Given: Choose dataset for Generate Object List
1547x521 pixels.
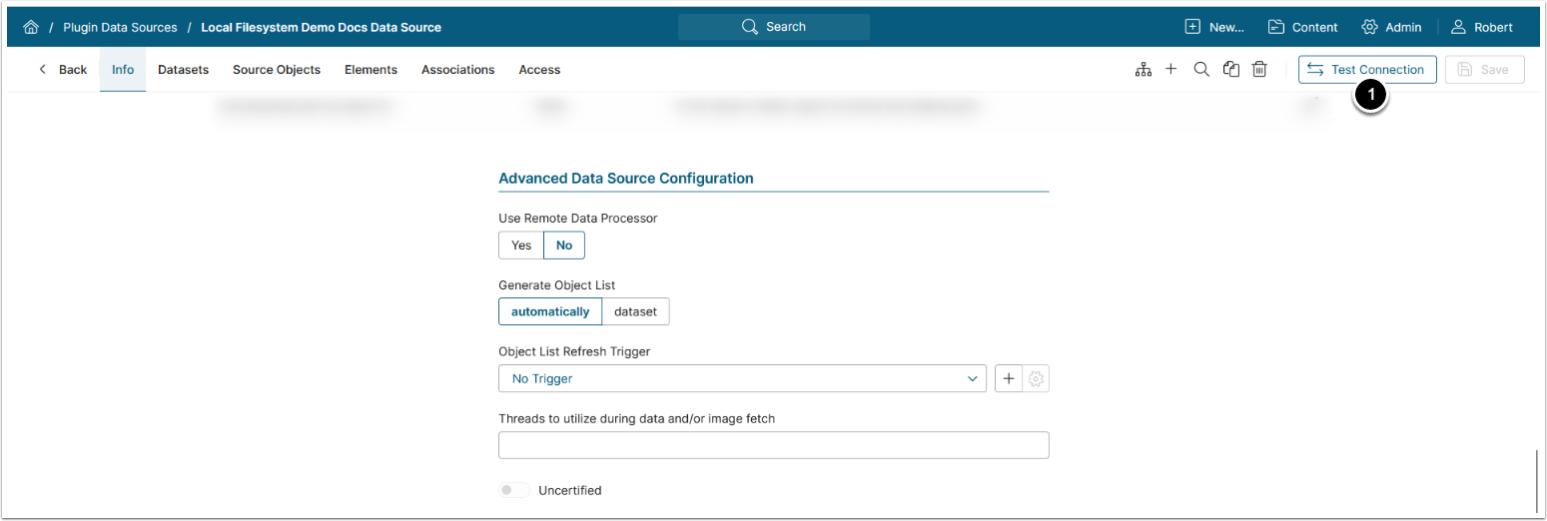Looking at the screenshot, I should pyautogui.click(x=635, y=311).
